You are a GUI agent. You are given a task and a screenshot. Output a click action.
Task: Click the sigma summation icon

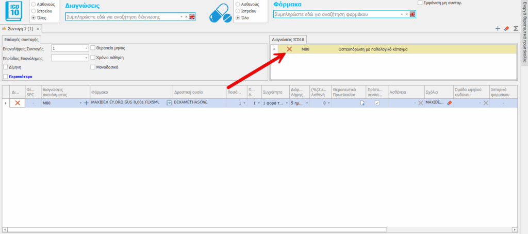coord(515,29)
